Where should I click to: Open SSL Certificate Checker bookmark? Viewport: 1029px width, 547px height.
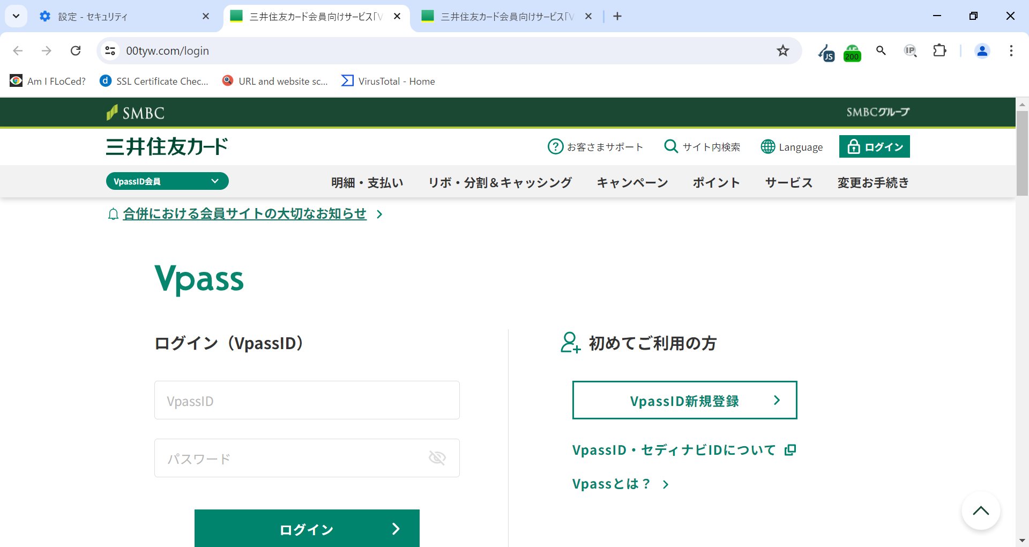coord(154,81)
